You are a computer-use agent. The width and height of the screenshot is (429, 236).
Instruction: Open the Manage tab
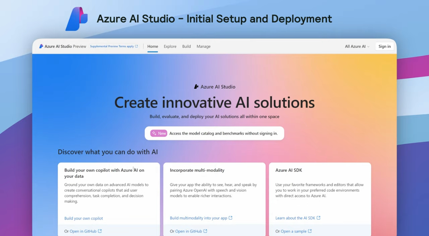tap(204, 46)
